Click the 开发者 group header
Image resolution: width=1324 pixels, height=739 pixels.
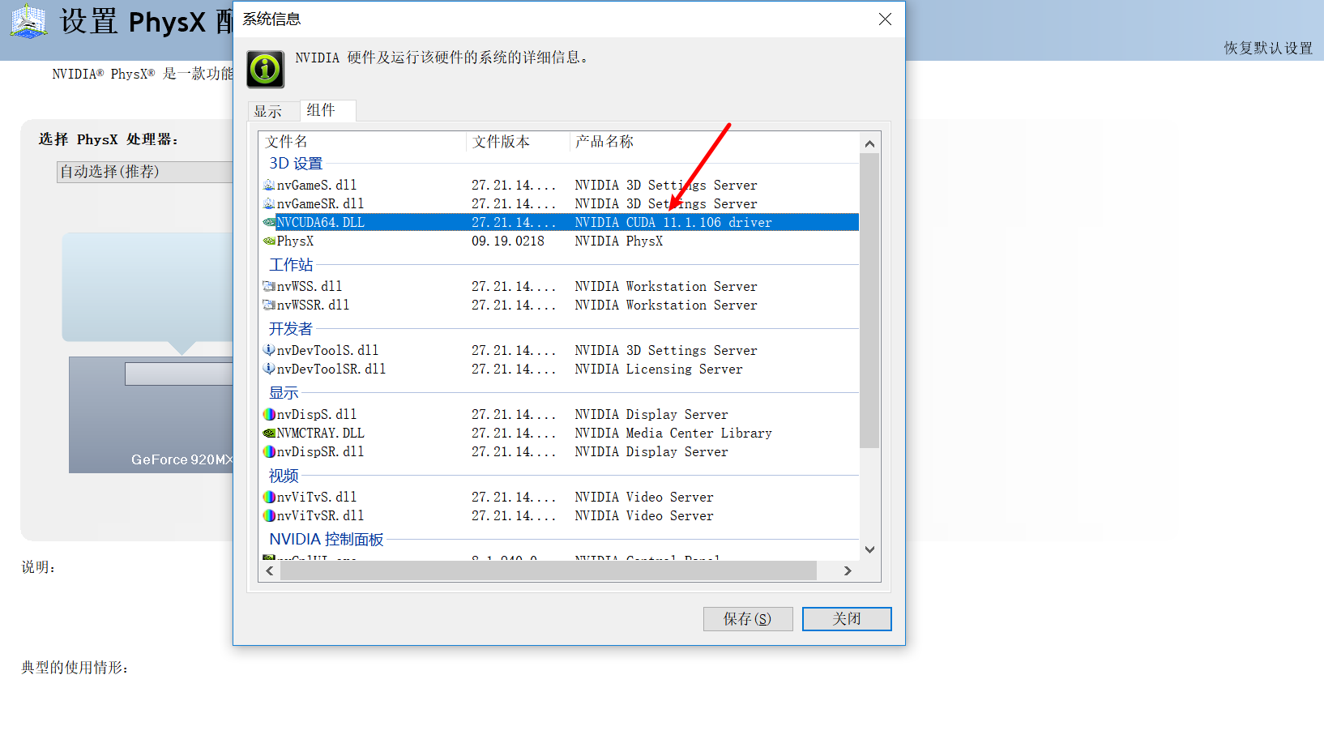291,329
